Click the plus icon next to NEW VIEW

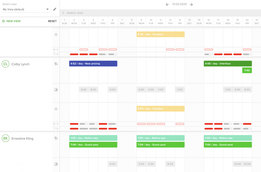coord(4,21)
